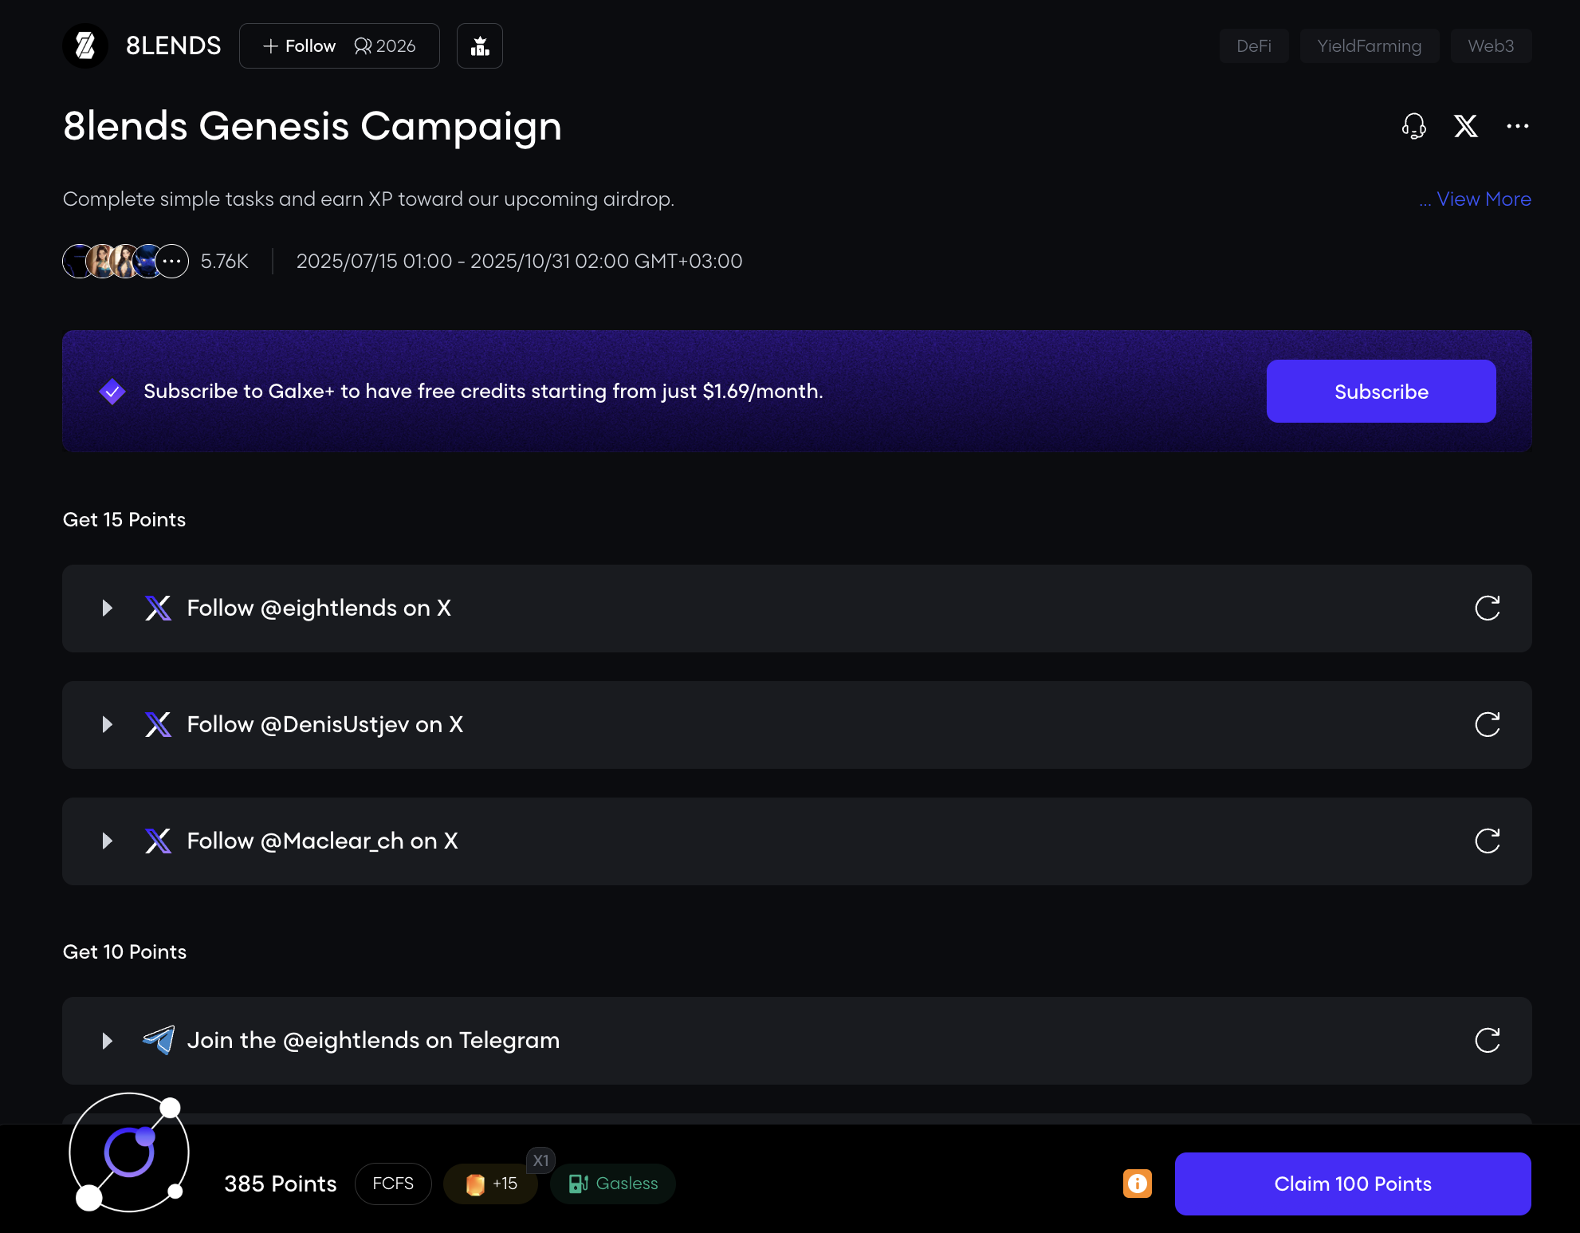Select the DeFi tag
Viewport: 1580px width, 1233px height.
click(1253, 46)
